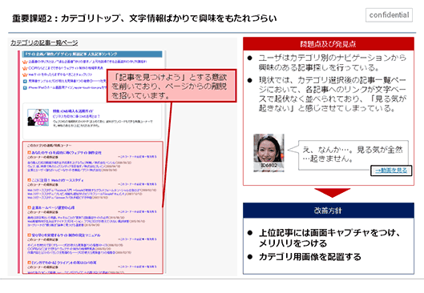
Task: Click the 問題点及び発見点 red header
Action: [329, 44]
